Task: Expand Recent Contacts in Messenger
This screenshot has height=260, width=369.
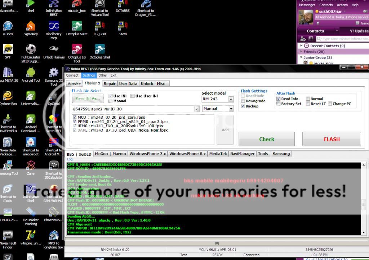Action: click(x=301, y=46)
